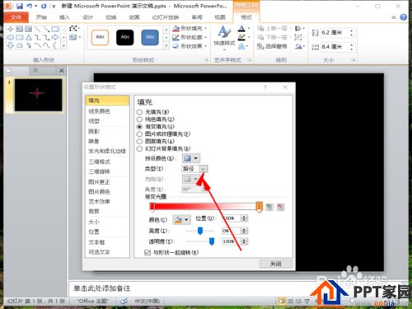This screenshot has height=309, width=412.
Task: Click the PowerPoint help question mark icon
Action: pos(403,17)
